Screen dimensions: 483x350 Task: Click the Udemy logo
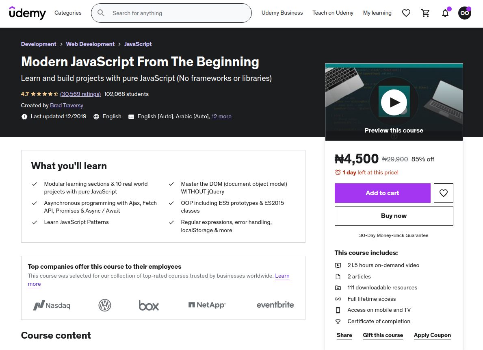click(x=27, y=13)
